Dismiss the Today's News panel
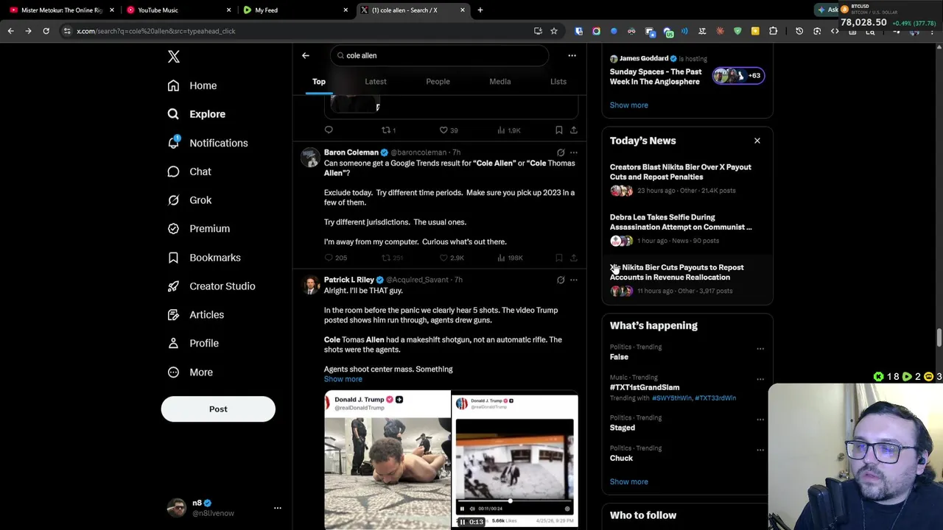The height and width of the screenshot is (530, 943). 757,141
